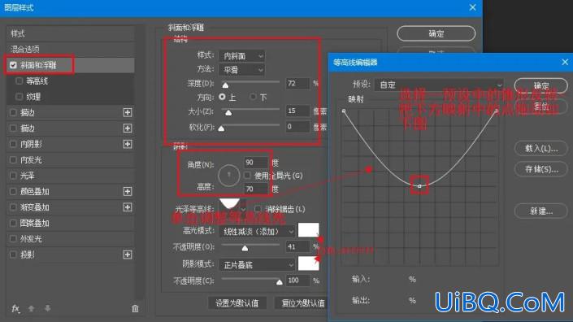Expand the gloss contour picker arrow
The height and width of the screenshot is (322, 573).
243,210
